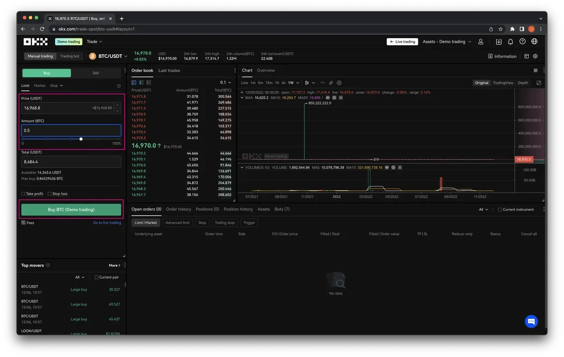Expand the Trade menu dropdown
This screenshot has height=357, width=564.
click(x=94, y=41)
